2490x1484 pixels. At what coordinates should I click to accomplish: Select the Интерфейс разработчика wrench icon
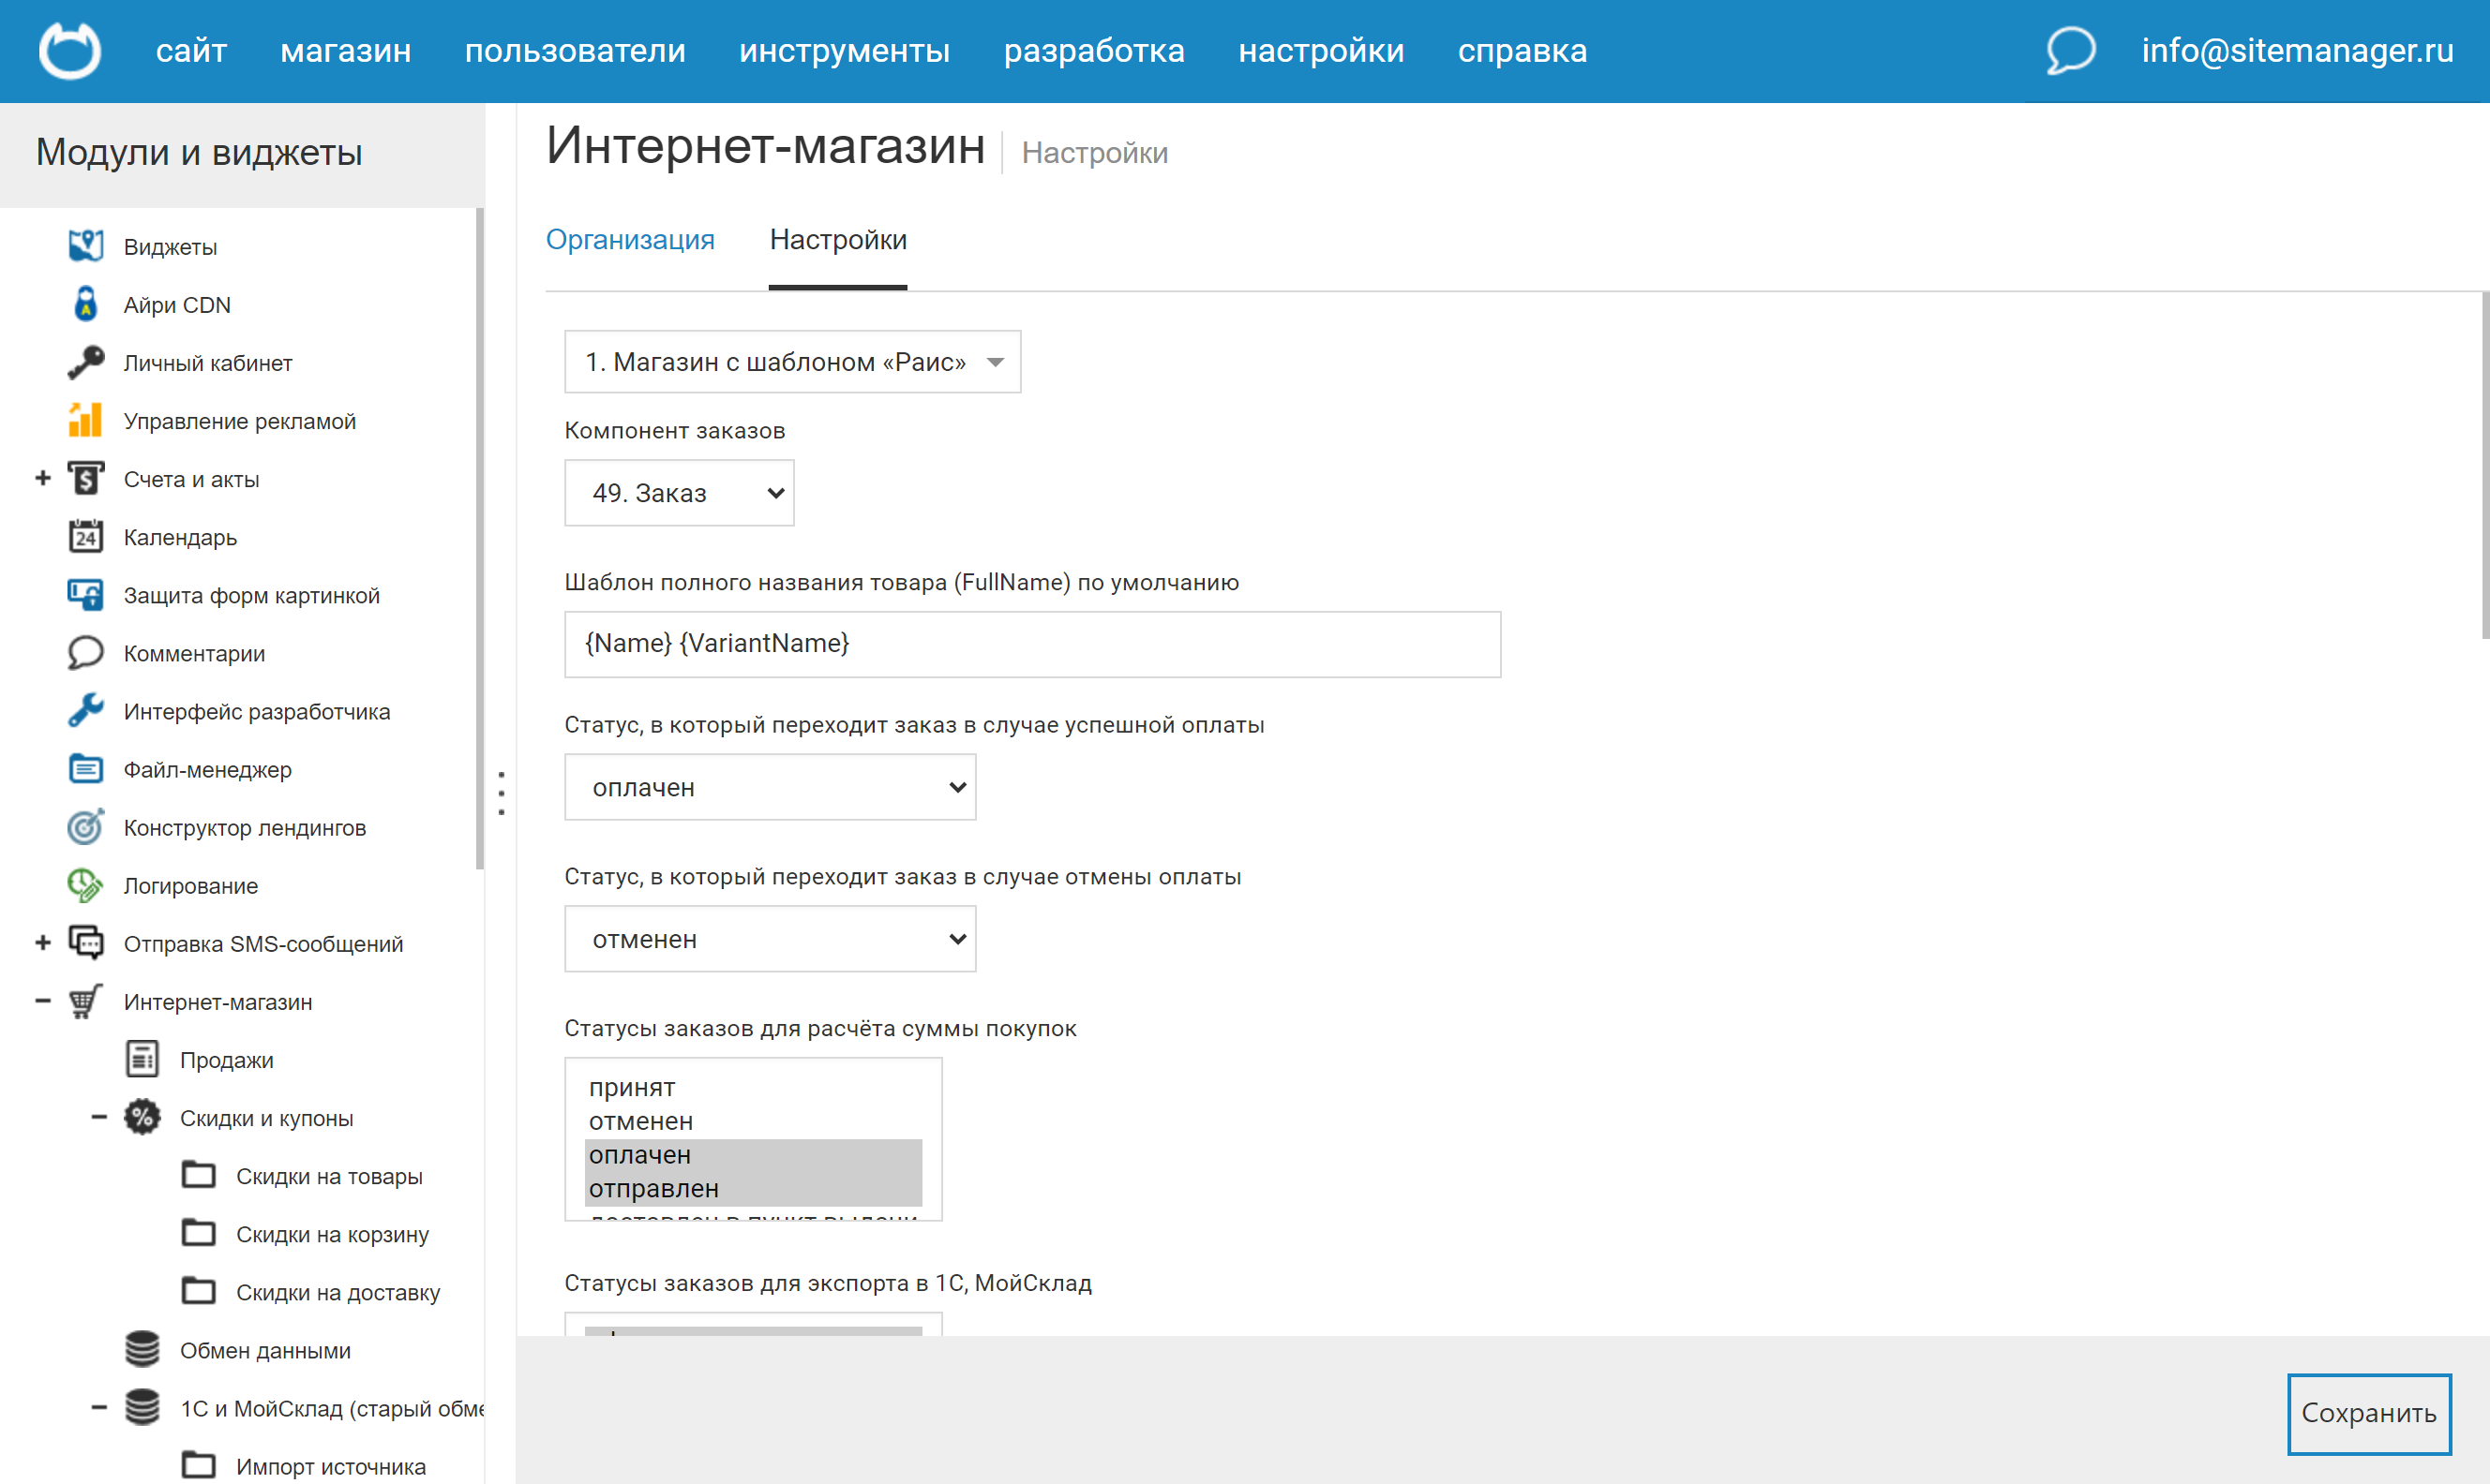(86, 711)
